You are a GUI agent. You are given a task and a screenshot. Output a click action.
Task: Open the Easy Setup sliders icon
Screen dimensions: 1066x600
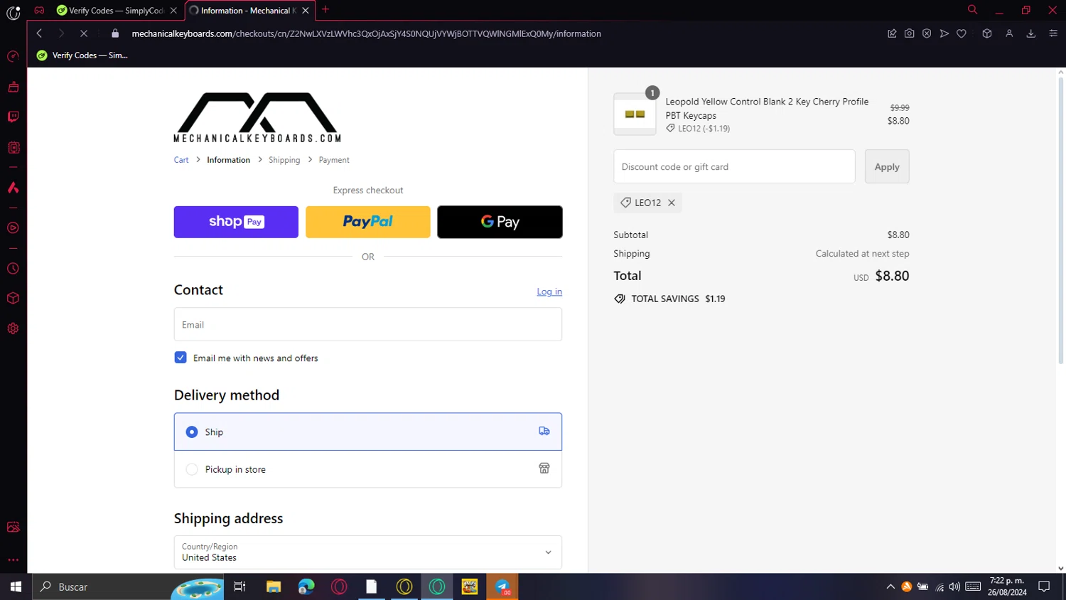[1053, 33]
